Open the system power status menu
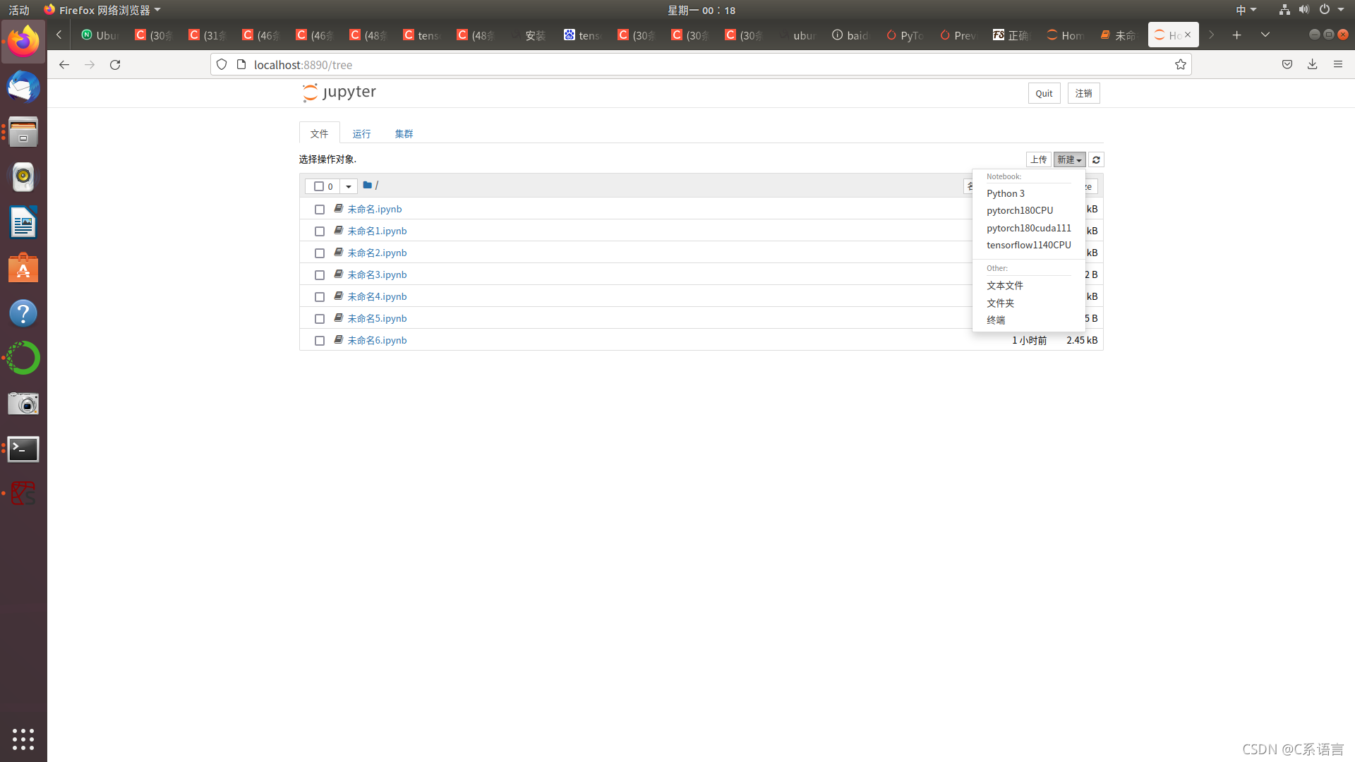The height and width of the screenshot is (762, 1355). pyautogui.click(x=1332, y=10)
